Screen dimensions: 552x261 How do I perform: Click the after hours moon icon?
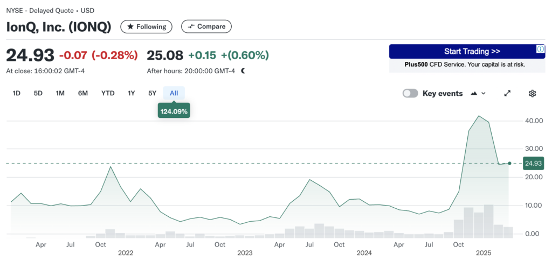[x=243, y=70]
